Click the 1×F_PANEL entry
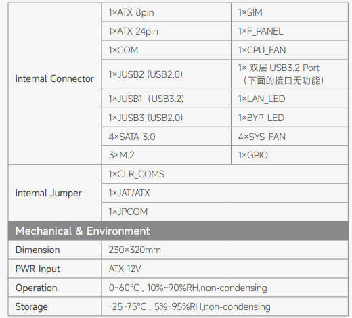 [x=290, y=31]
